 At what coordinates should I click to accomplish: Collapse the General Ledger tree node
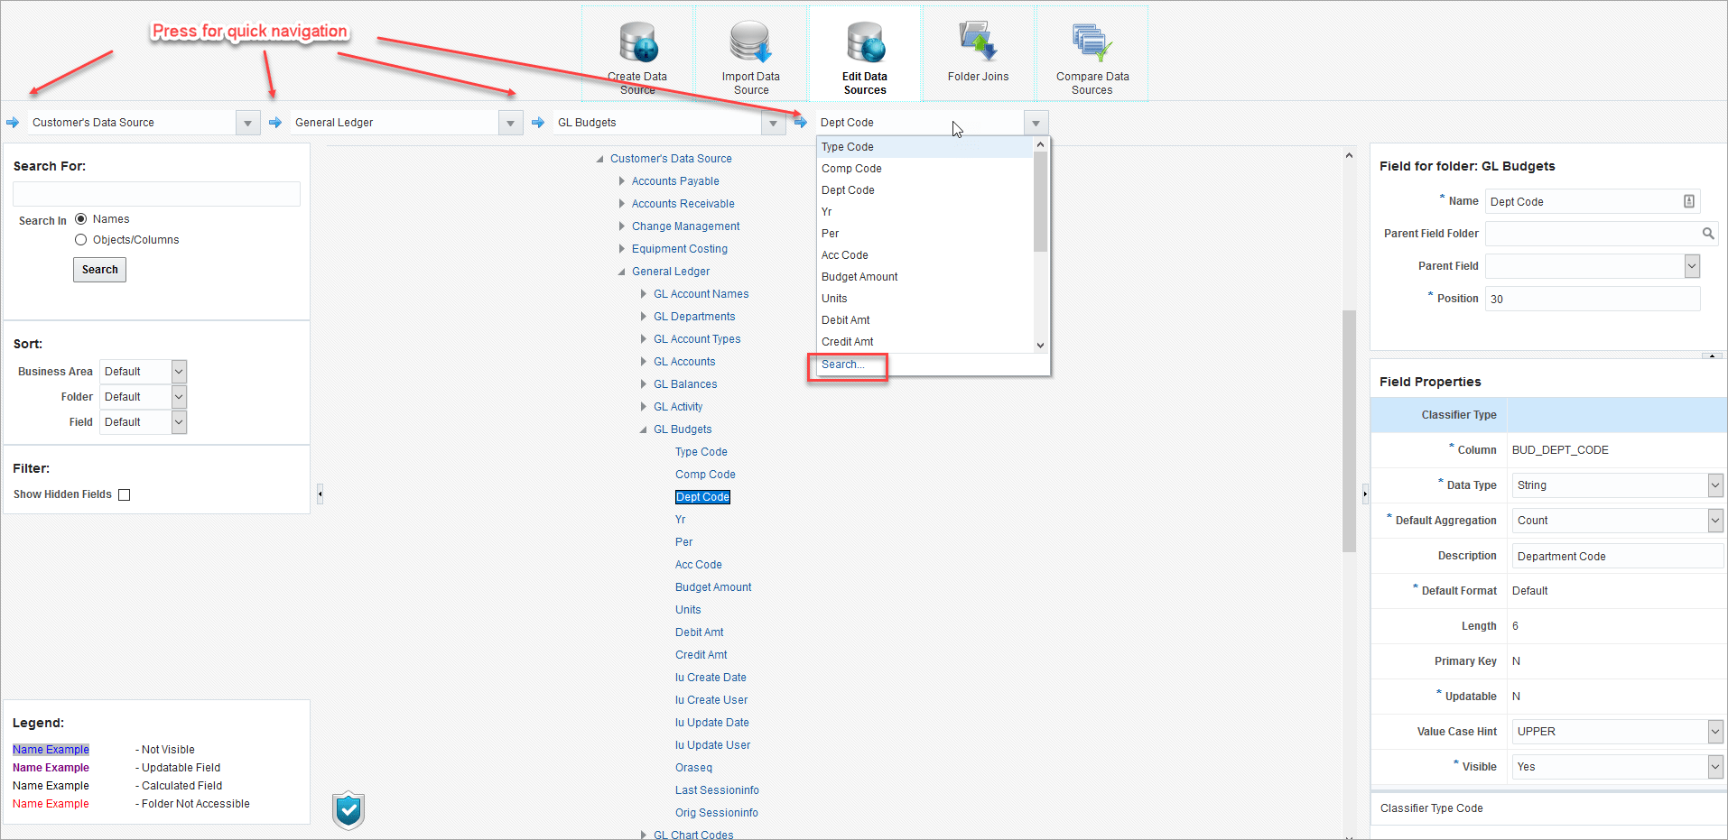click(x=621, y=272)
